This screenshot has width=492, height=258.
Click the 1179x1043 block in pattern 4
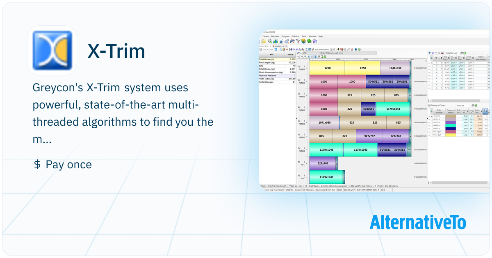[393, 109]
